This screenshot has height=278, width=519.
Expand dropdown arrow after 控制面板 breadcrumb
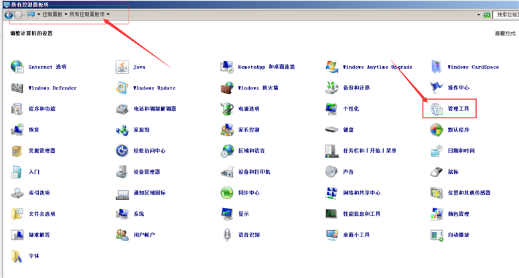tap(66, 15)
